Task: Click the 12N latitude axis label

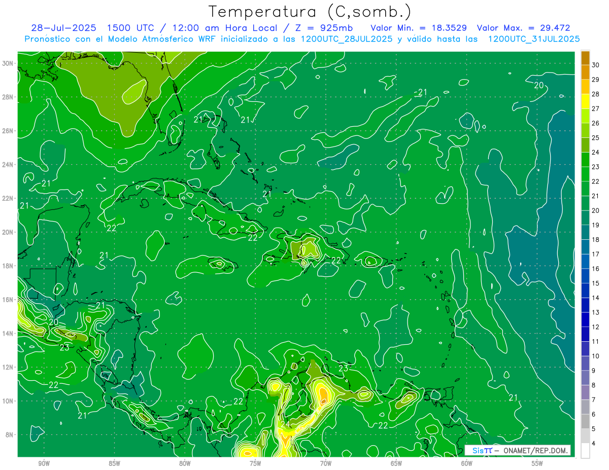Action: (x=8, y=367)
